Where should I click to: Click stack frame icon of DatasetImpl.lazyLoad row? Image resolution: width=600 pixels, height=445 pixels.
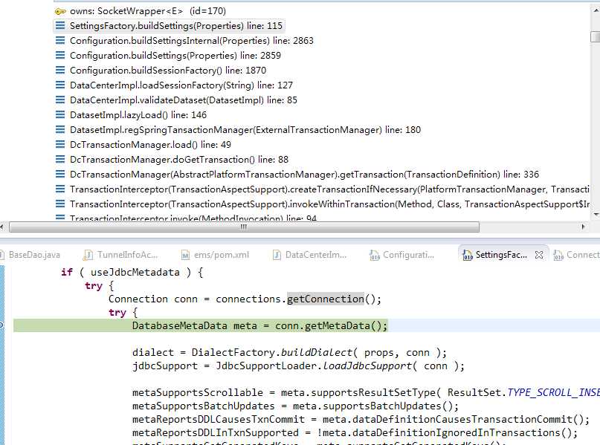[x=60, y=115]
